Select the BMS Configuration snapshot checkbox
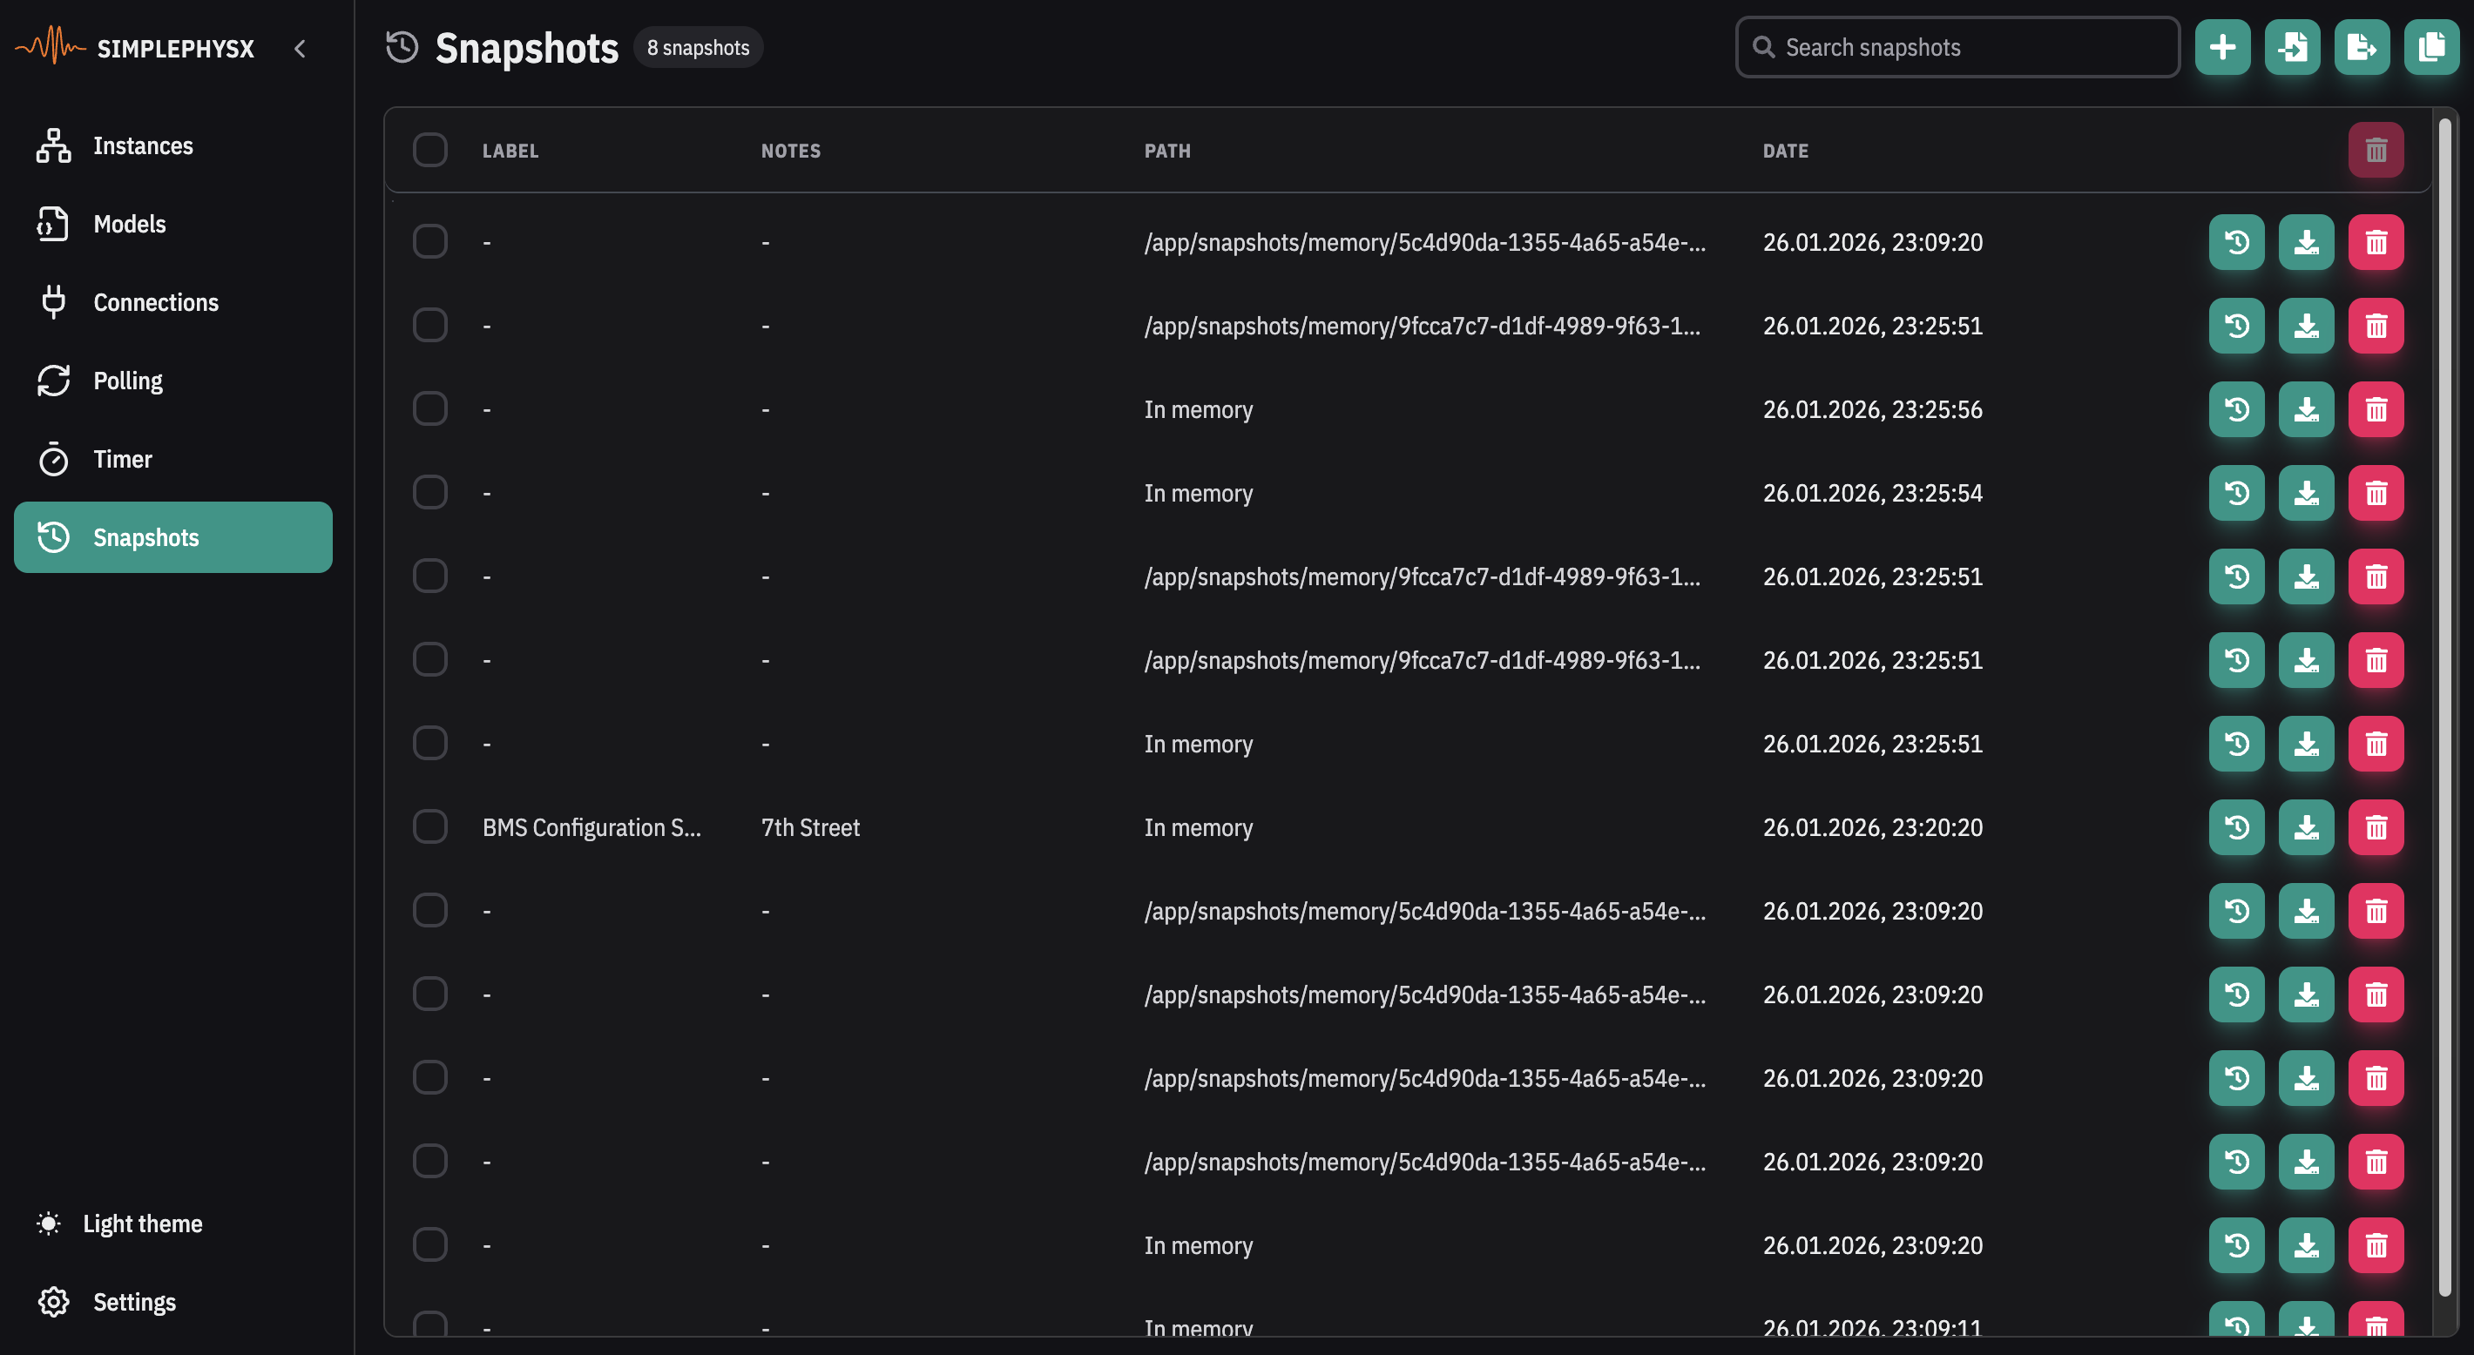This screenshot has width=2474, height=1355. [x=429, y=826]
